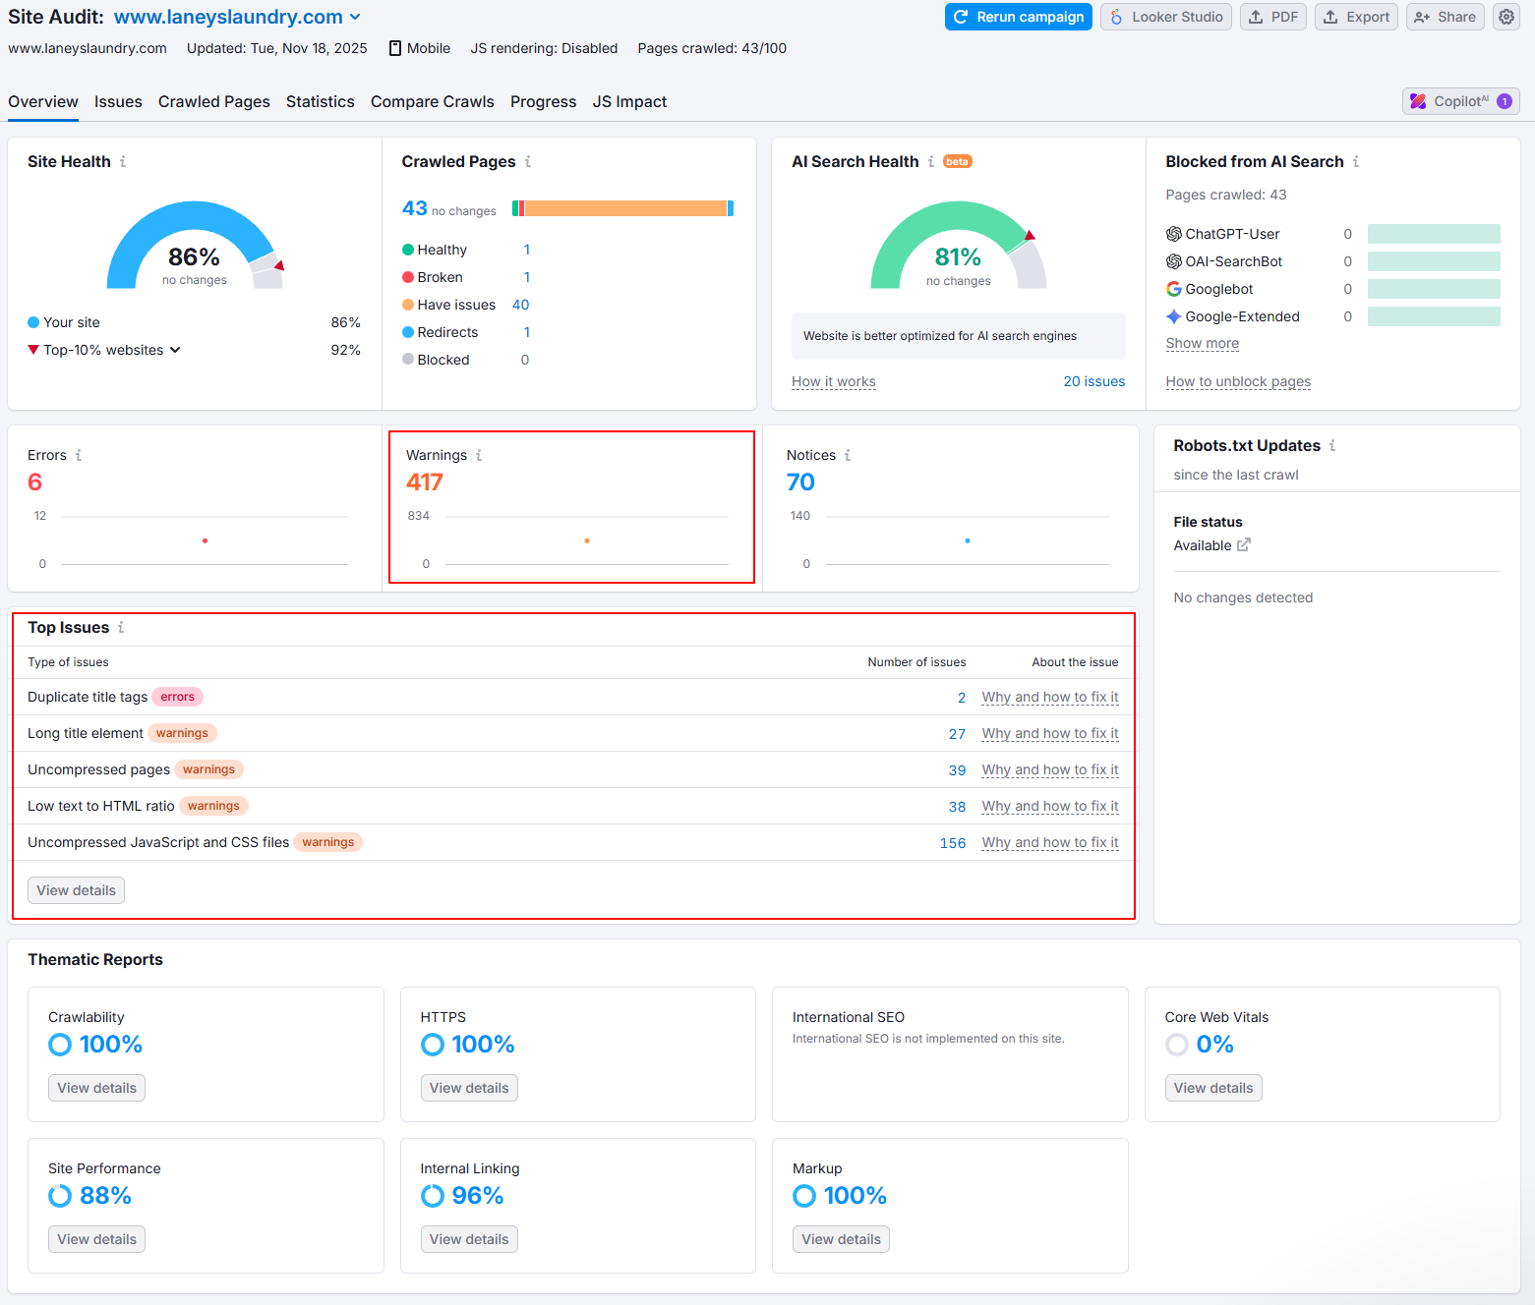Open the settings gear icon
This screenshot has height=1305, width=1535.
pyautogui.click(x=1505, y=17)
